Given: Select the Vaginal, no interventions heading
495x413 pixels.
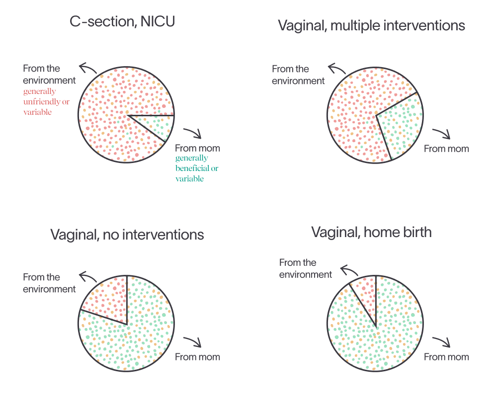Looking at the screenshot, I should [127, 235].
